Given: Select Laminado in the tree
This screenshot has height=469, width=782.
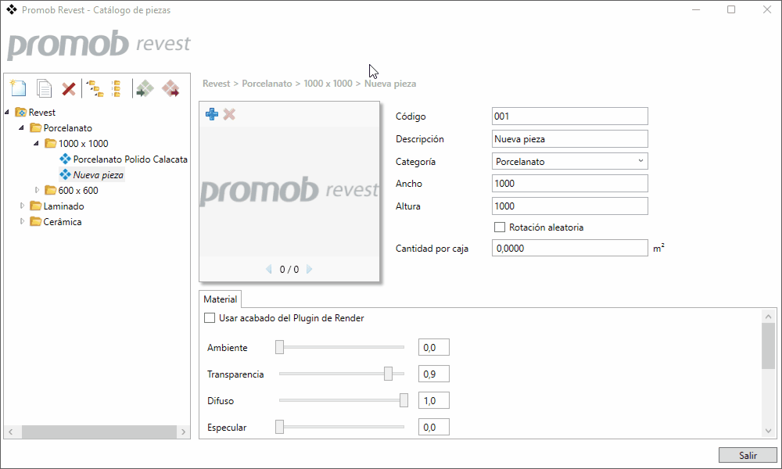Looking at the screenshot, I should pos(63,206).
